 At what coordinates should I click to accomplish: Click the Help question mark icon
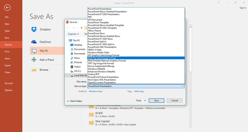point(219,3)
